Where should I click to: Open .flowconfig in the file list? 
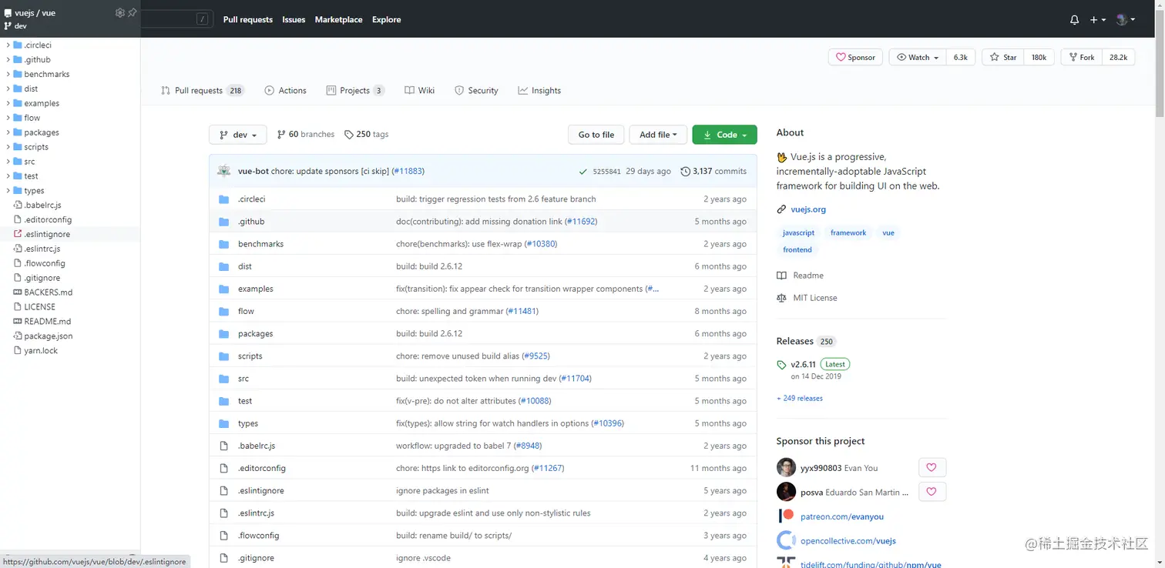259,536
